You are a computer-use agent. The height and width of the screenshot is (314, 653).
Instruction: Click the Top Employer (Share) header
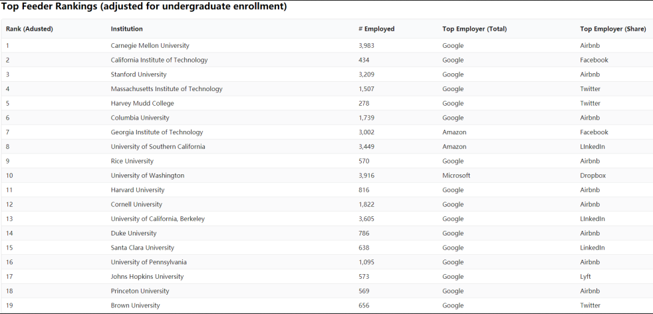click(612, 29)
